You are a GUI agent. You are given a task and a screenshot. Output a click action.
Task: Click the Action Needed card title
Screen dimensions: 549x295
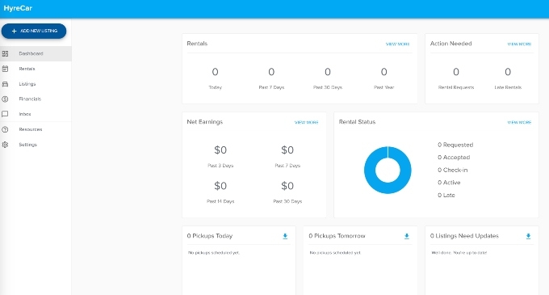(451, 44)
